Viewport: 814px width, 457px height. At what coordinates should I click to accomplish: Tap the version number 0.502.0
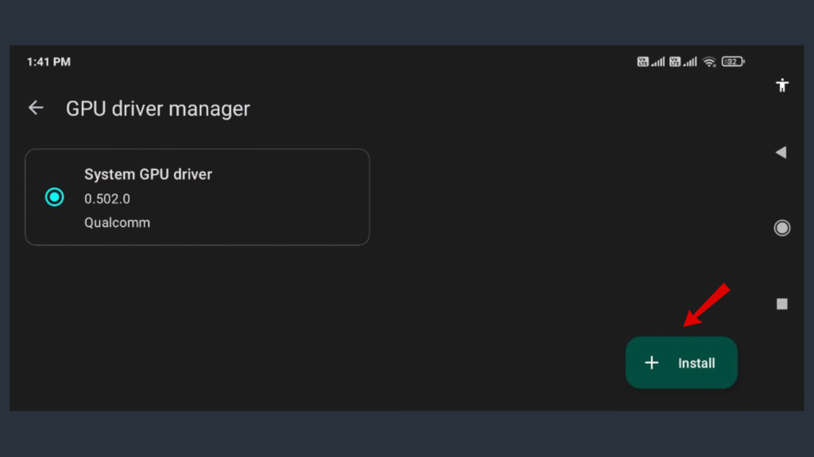click(x=107, y=199)
